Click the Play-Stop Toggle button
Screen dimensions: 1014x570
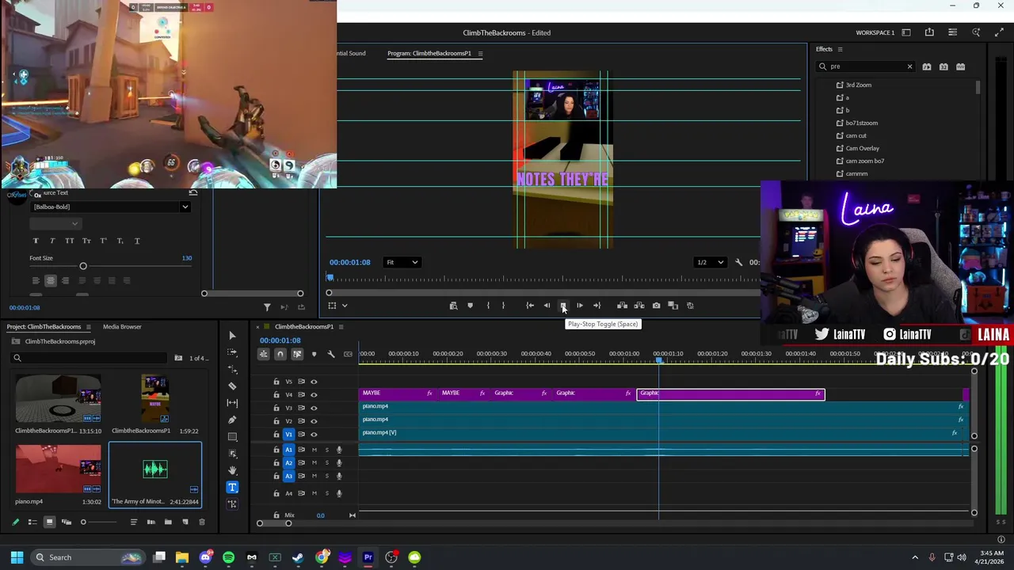pos(563,306)
